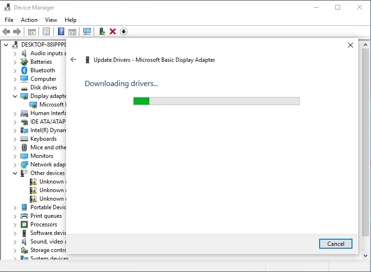The height and width of the screenshot is (272, 371).
Task: Select the second Unknown device row
Action: 48,190
